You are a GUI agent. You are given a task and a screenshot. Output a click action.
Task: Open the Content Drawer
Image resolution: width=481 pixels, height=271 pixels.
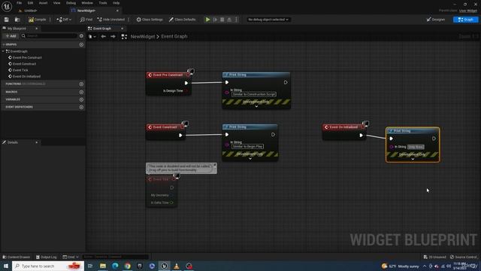[x=17, y=257]
